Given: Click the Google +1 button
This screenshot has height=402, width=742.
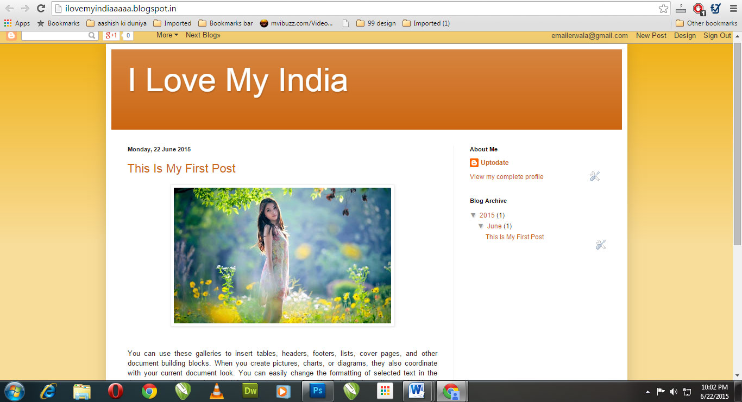Looking at the screenshot, I should (x=111, y=35).
